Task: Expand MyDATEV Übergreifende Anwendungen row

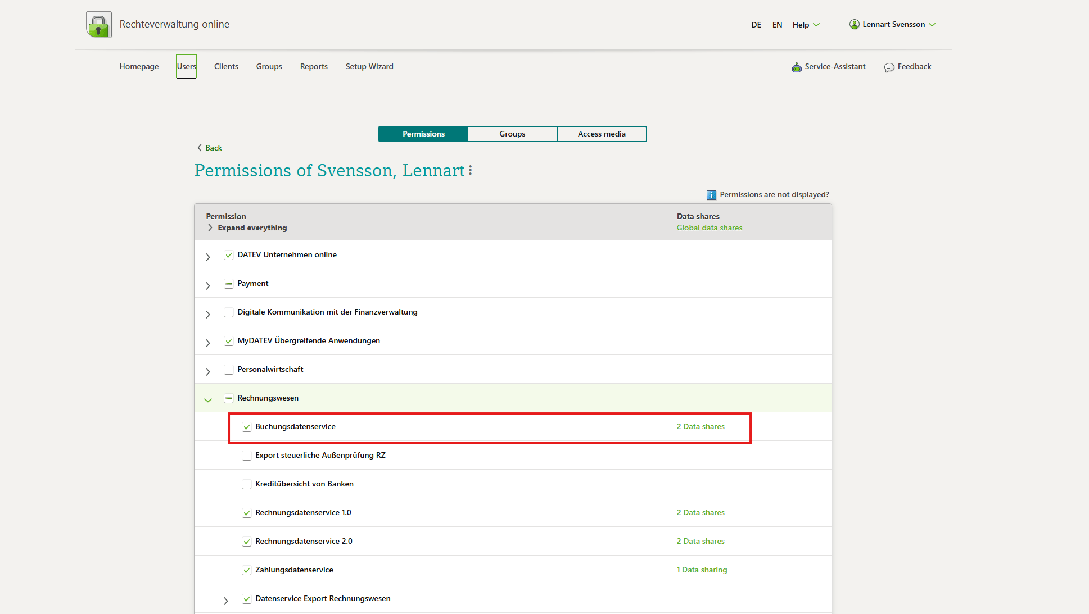Action: pos(208,343)
